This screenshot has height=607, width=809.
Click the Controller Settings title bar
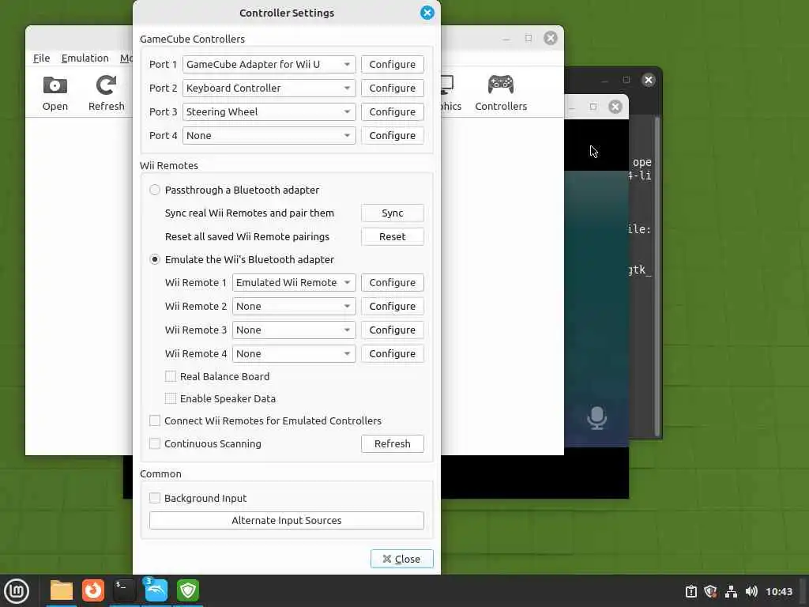(x=286, y=13)
